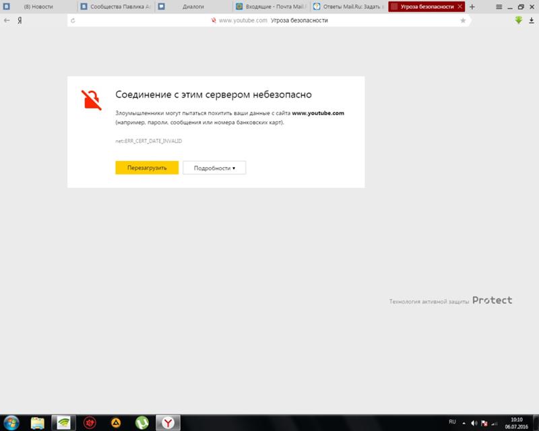This screenshot has height=431, width=539.
Task: Open the volume speaker tray icon
Action: point(474,423)
